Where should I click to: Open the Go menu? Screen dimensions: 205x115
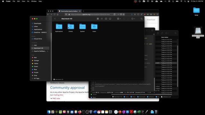tap(28, 1)
